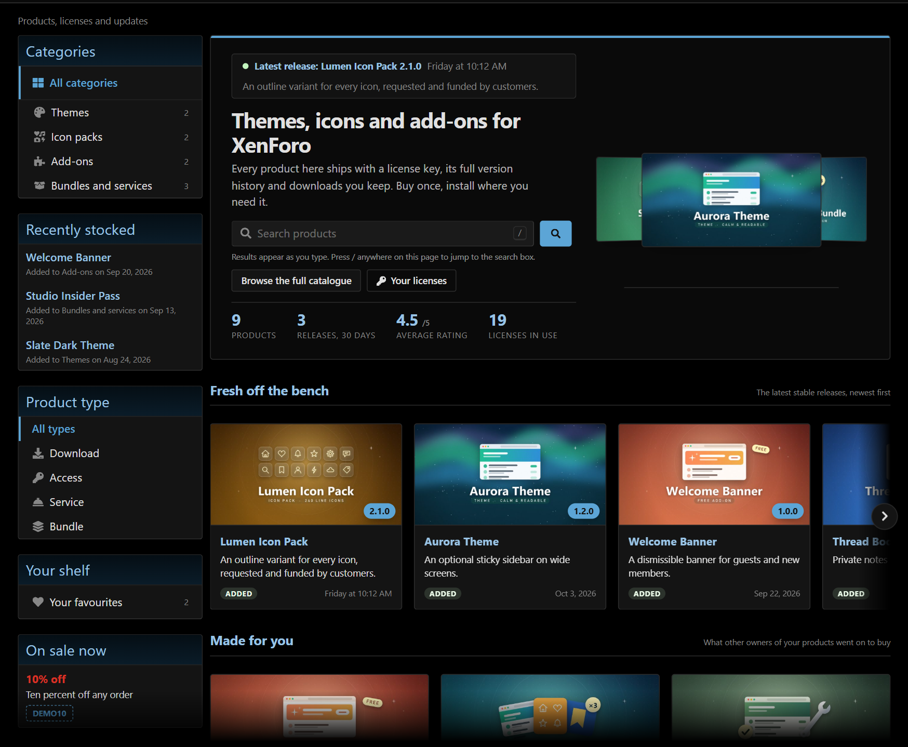Screen dimensions: 908x747
Task: Open the Icon packs category
Action: pos(110,137)
